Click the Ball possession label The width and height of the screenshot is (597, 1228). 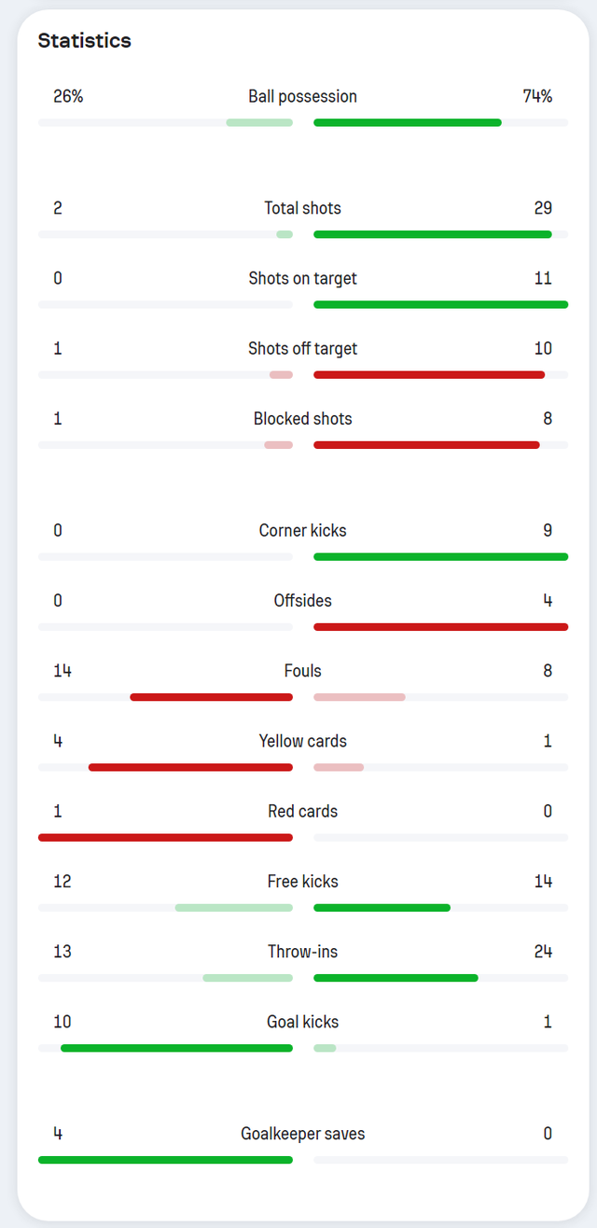click(x=302, y=96)
